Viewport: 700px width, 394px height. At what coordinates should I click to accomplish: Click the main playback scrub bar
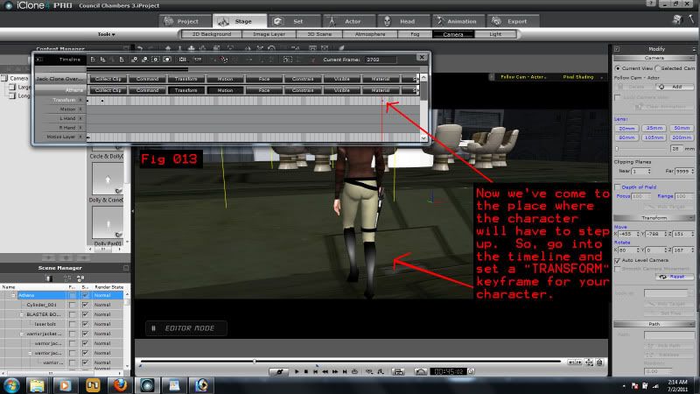click(351, 361)
